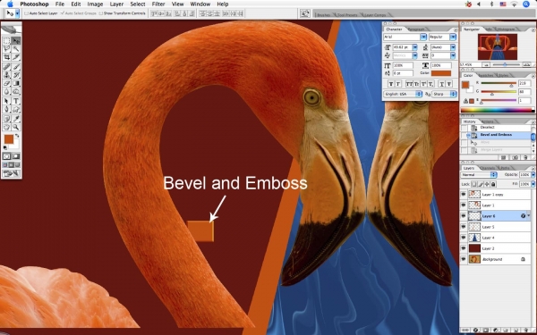537x335 pixels.
Task: Select the Slice tool
Action: [x=16, y=57]
